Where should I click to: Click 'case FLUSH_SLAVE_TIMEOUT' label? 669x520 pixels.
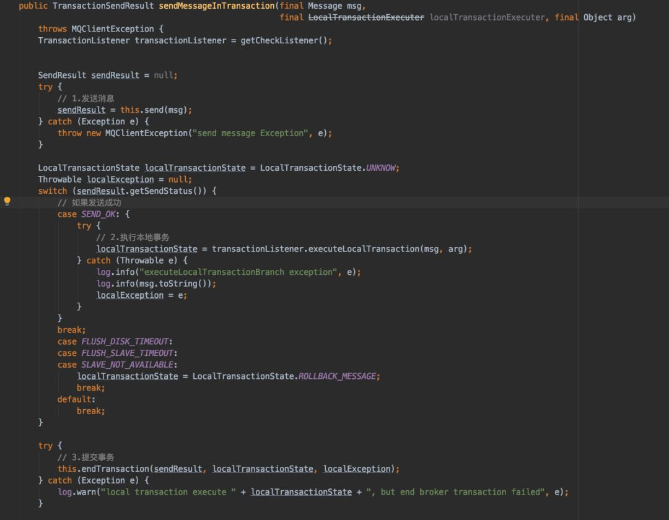[117, 353]
